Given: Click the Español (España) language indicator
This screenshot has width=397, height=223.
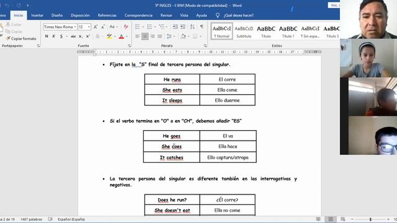Looking at the screenshot, I should pos(71,219).
